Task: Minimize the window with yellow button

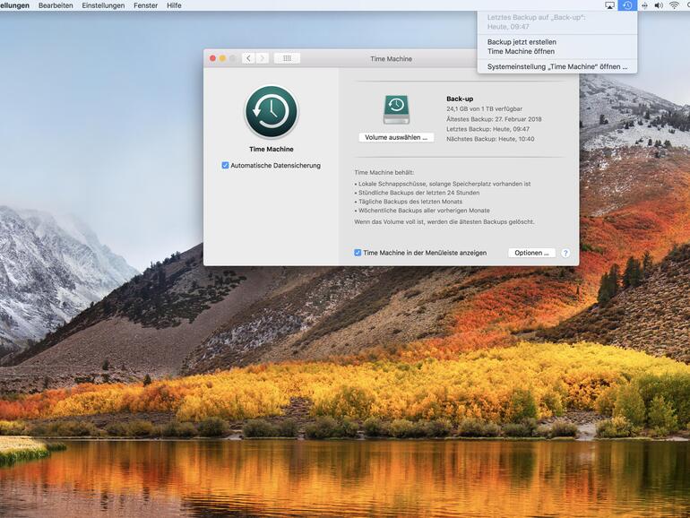Action: point(222,58)
